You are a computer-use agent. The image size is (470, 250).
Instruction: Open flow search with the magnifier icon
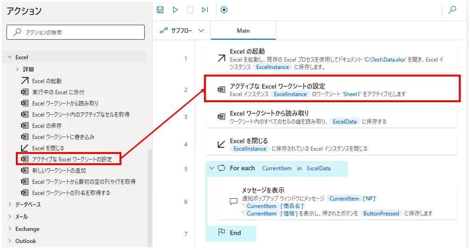tap(452, 10)
